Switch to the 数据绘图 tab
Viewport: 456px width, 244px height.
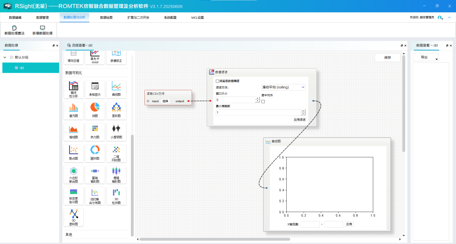click(106, 18)
